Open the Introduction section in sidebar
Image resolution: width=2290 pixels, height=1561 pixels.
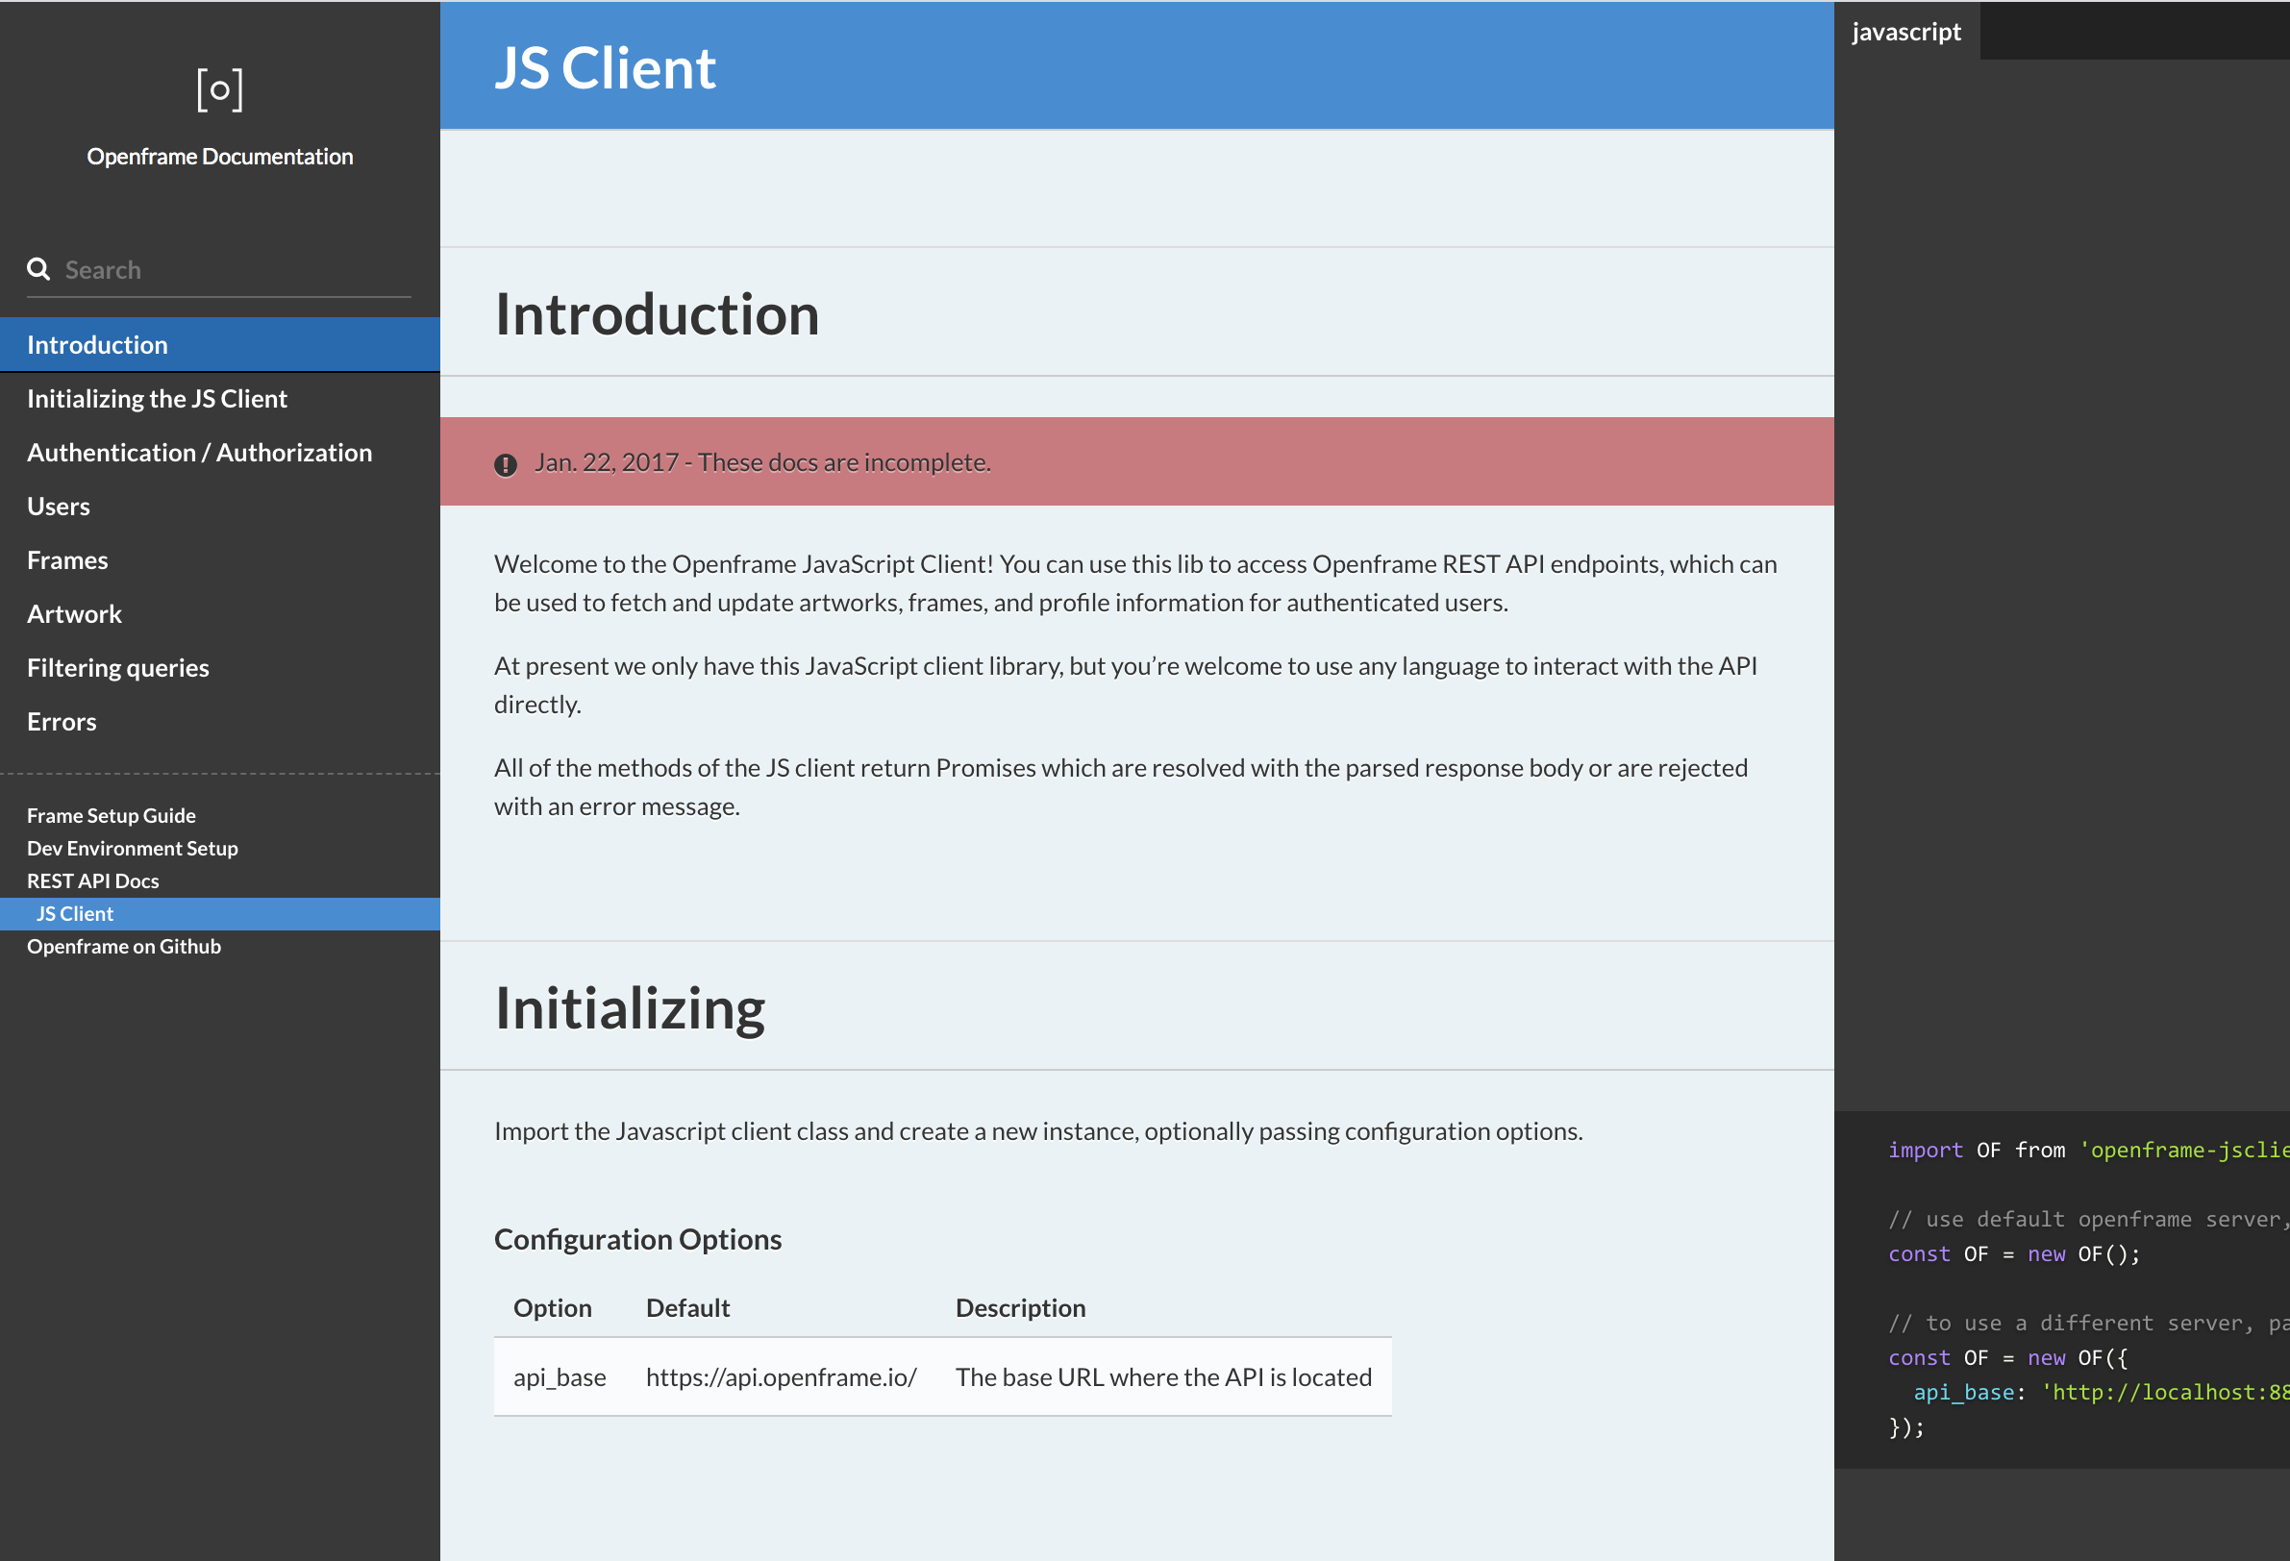coord(97,344)
